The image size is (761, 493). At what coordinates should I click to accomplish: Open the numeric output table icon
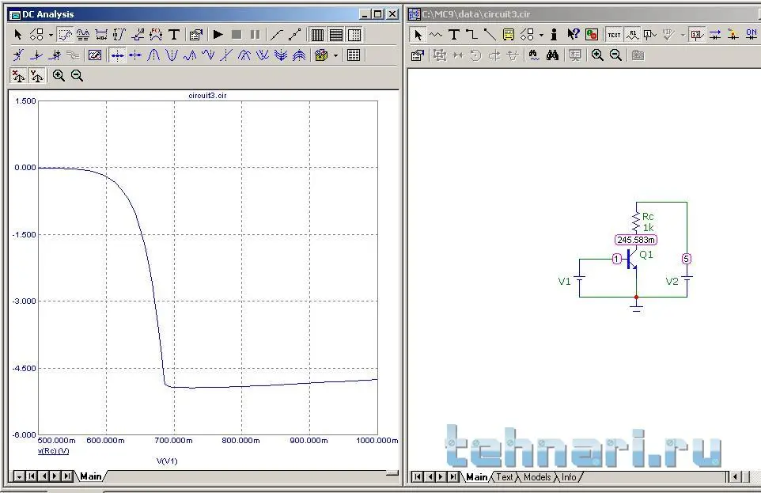[x=354, y=55]
